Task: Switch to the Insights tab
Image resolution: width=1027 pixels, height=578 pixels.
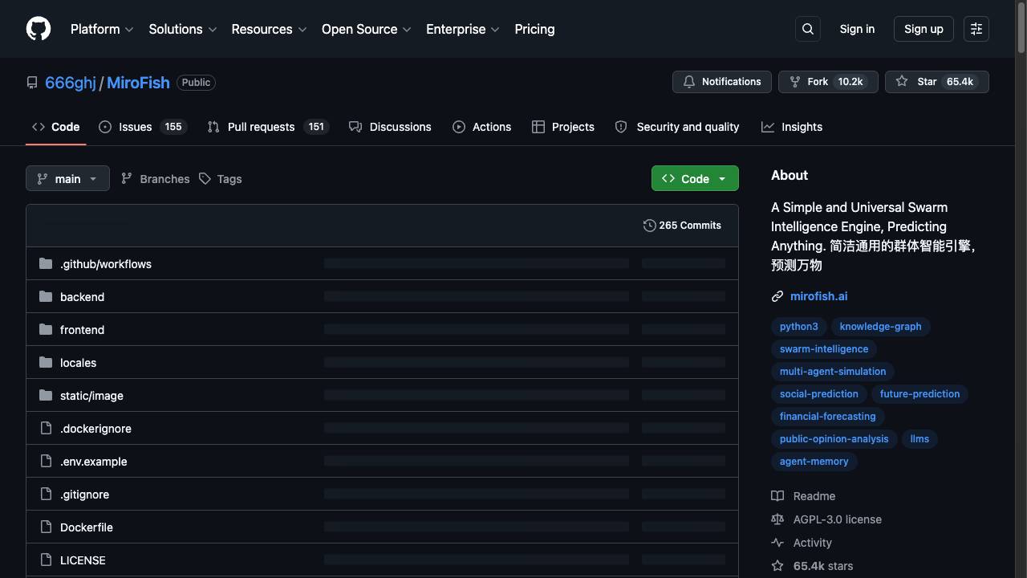Action: click(x=792, y=127)
